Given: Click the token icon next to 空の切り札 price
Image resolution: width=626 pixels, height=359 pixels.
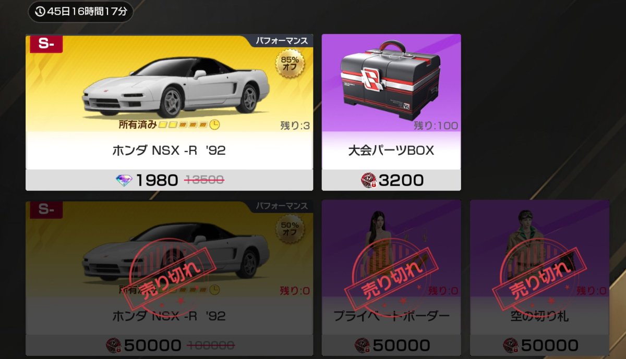Looking at the screenshot, I should click(511, 345).
